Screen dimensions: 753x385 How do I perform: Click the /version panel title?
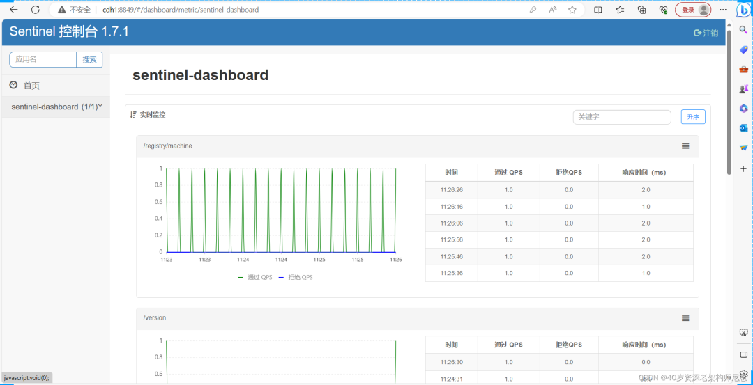155,318
